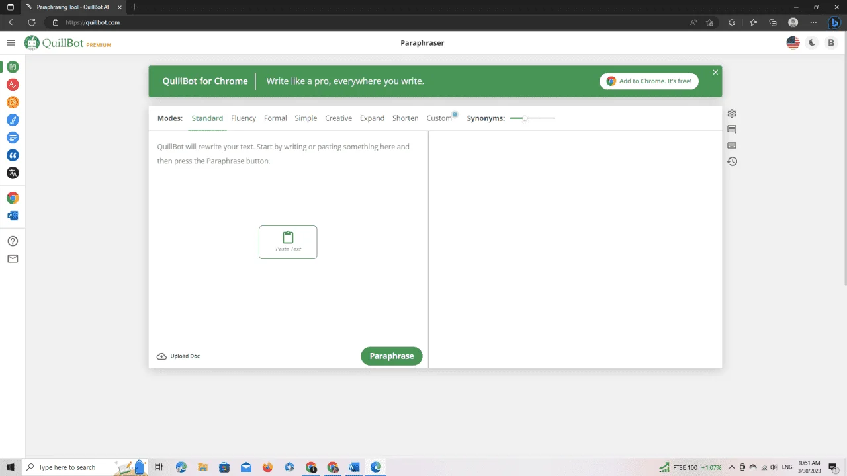
Task: Refresh the browser page
Action: pos(31,22)
